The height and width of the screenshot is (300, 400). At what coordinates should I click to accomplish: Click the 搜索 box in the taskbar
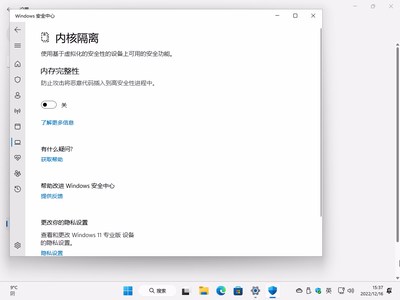[x=157, y=291]
